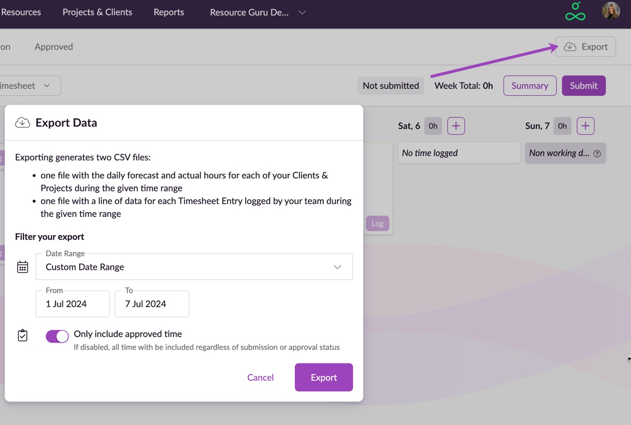Click the Sat, 6 day heading
631x425 pixels.
[409, 126]
